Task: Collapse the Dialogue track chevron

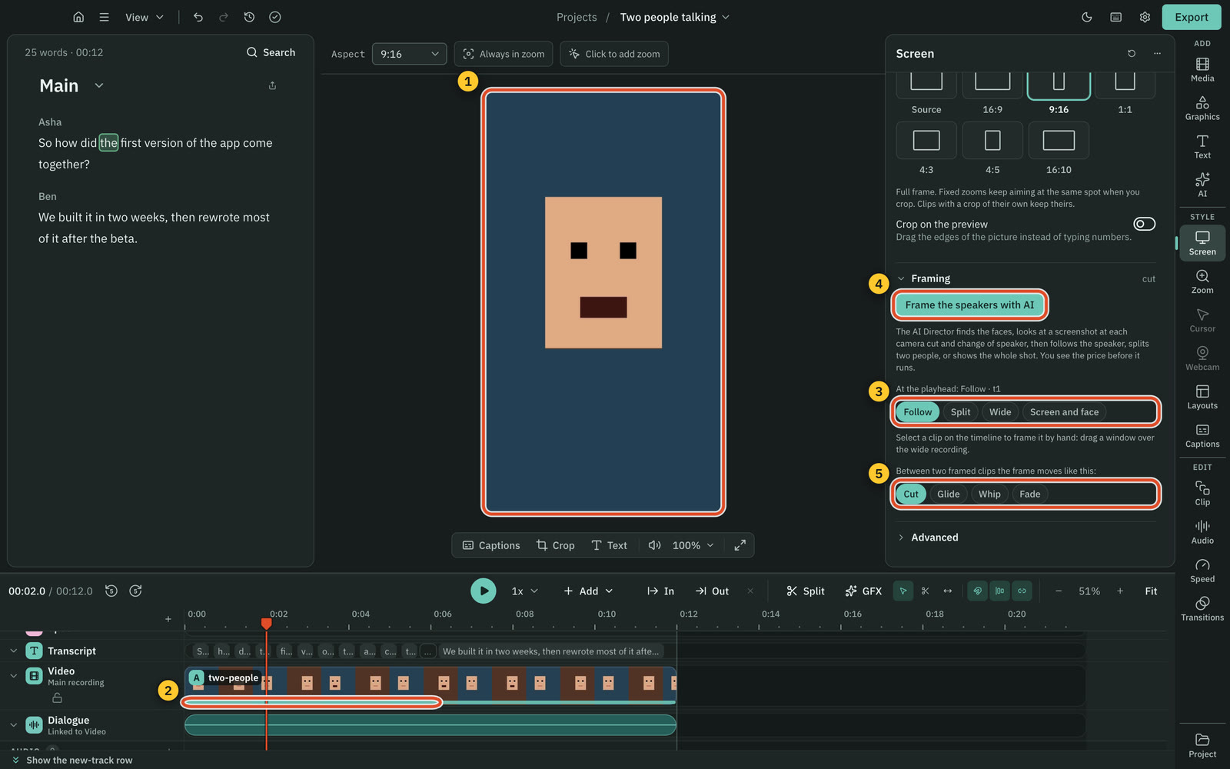Action: [x=13, y=724]
